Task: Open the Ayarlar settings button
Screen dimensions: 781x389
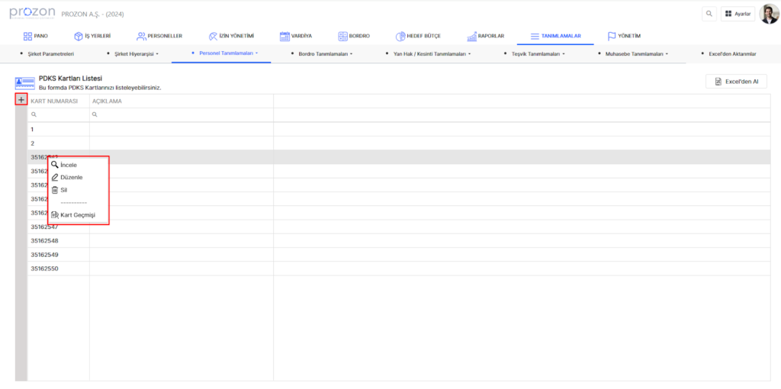Action: click(738, 14)
